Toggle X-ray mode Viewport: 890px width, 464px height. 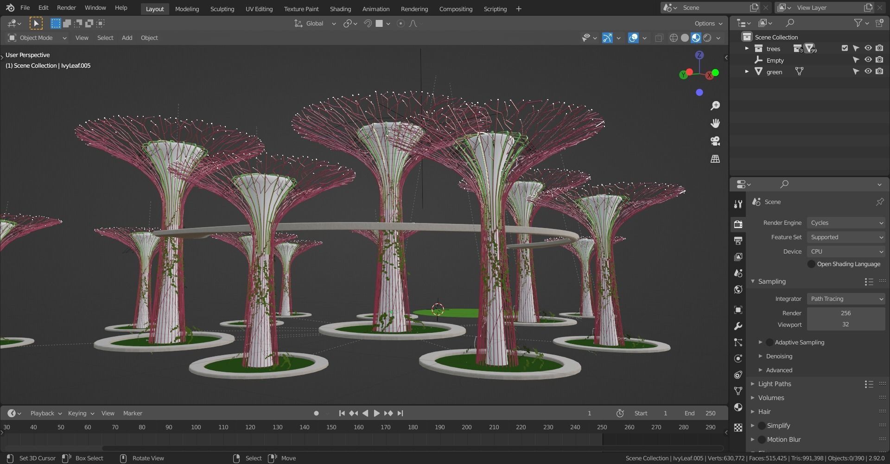pos(659,38)
